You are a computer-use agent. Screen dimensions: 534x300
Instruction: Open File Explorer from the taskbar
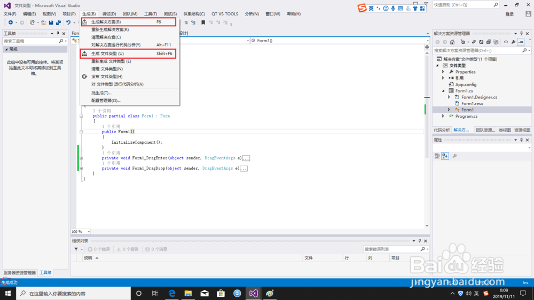click(x=188, y=293)
